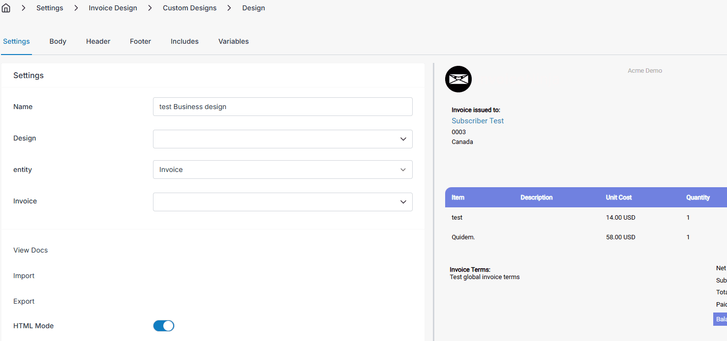Screen dimensions: 727x341
Task: Open the Footer tab
Action: [x=141, y=41]
